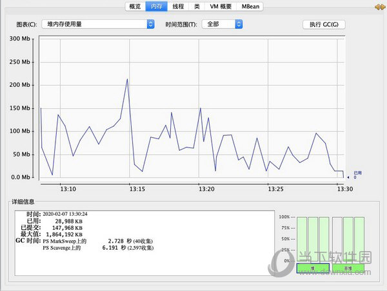The image size is (387, 291).
Task: Click the 1,864,192 KB maximum value
Action: pos(64,234)
